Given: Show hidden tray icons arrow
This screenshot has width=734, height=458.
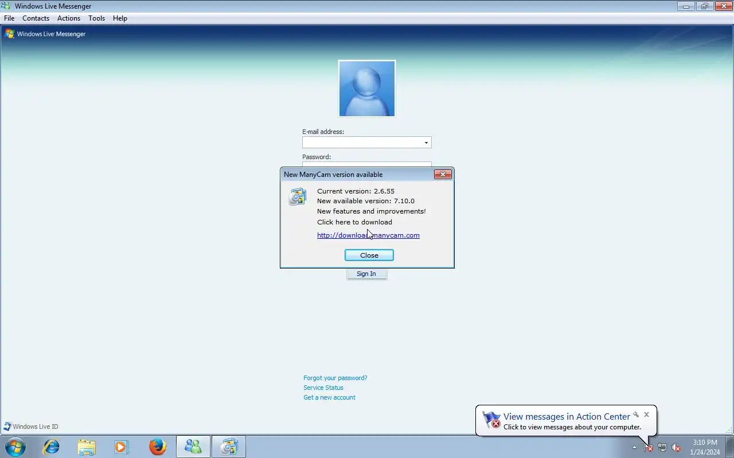Looking at the screenshot, I should click(634, 447).
